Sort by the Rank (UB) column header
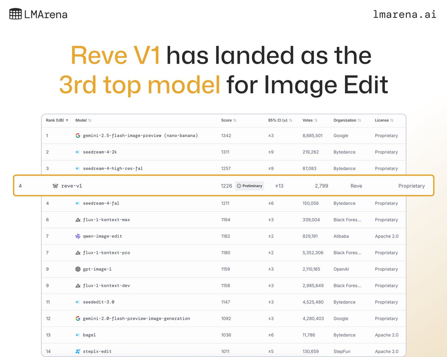Viewport: 447px width, 357px height. 55,120
